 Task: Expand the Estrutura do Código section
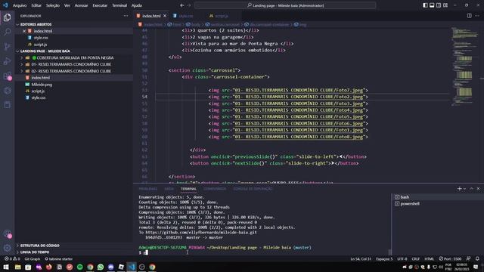click(x=39, y=246)
